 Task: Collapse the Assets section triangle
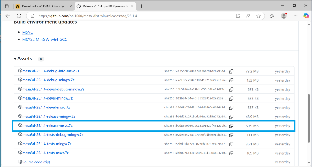point(15,59)
